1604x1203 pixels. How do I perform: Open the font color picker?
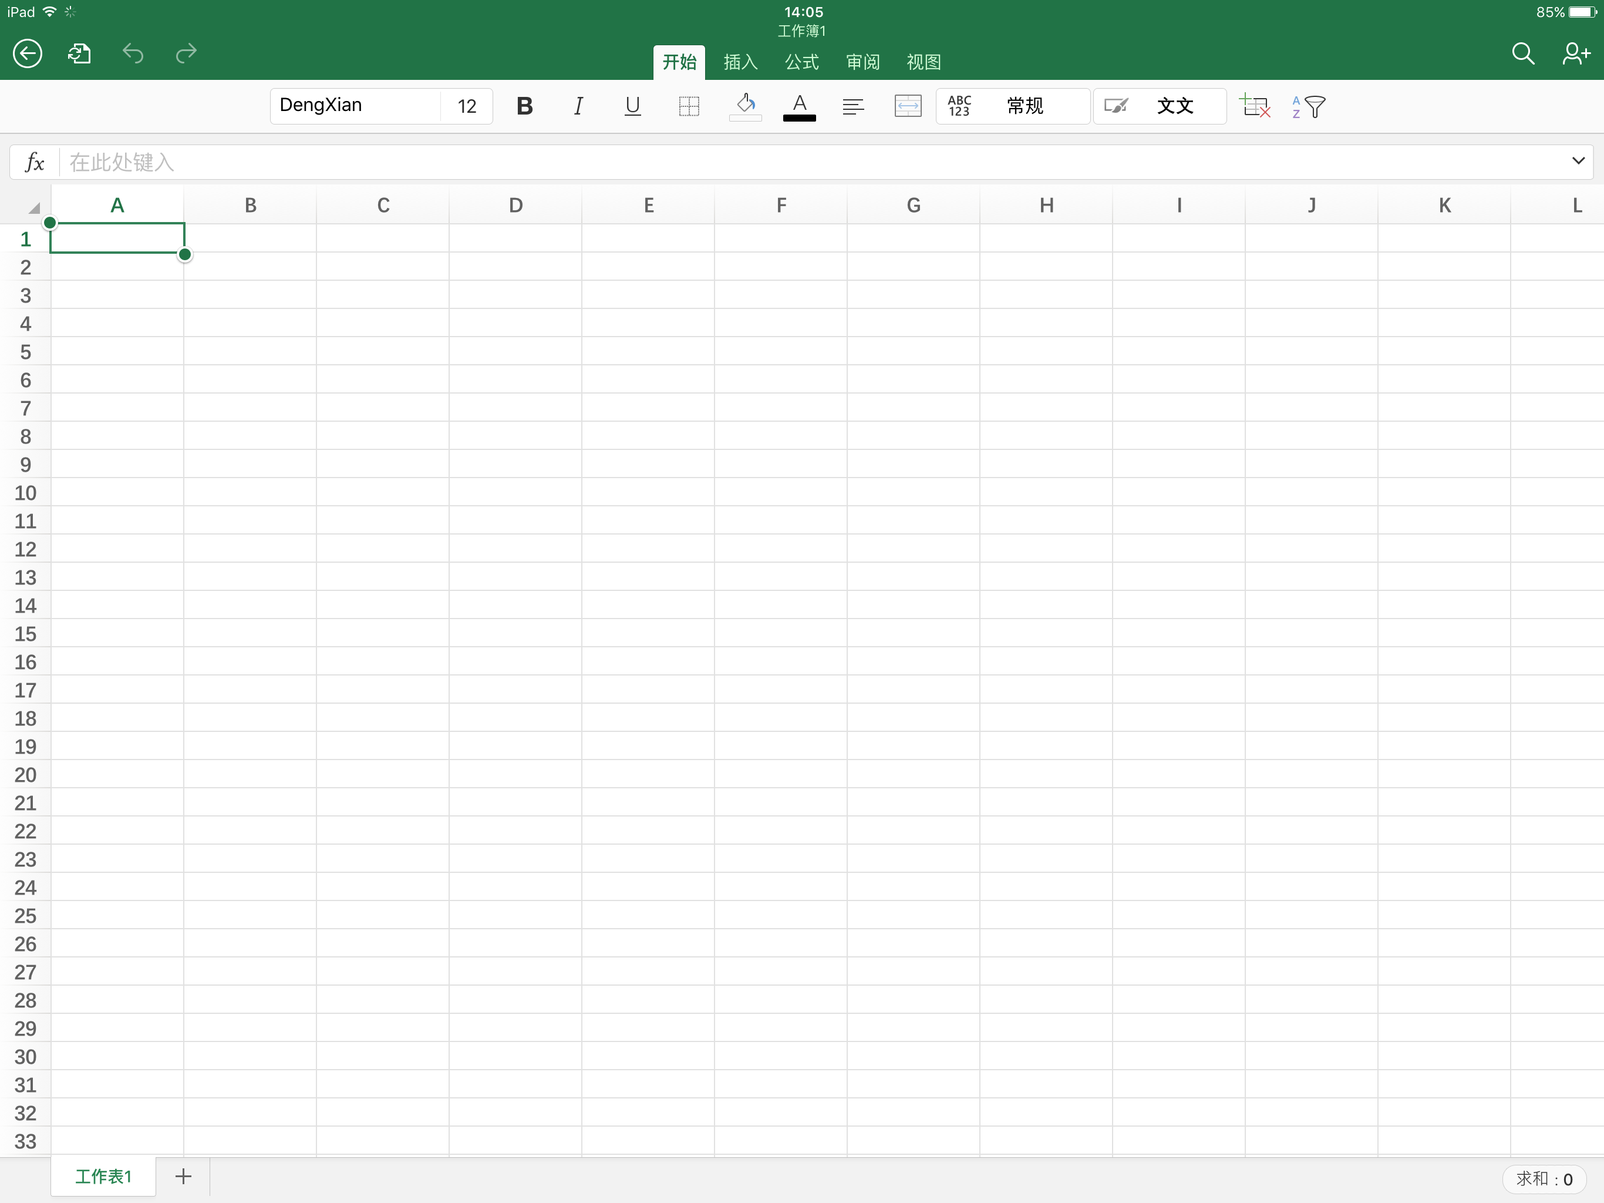[799, 106]
